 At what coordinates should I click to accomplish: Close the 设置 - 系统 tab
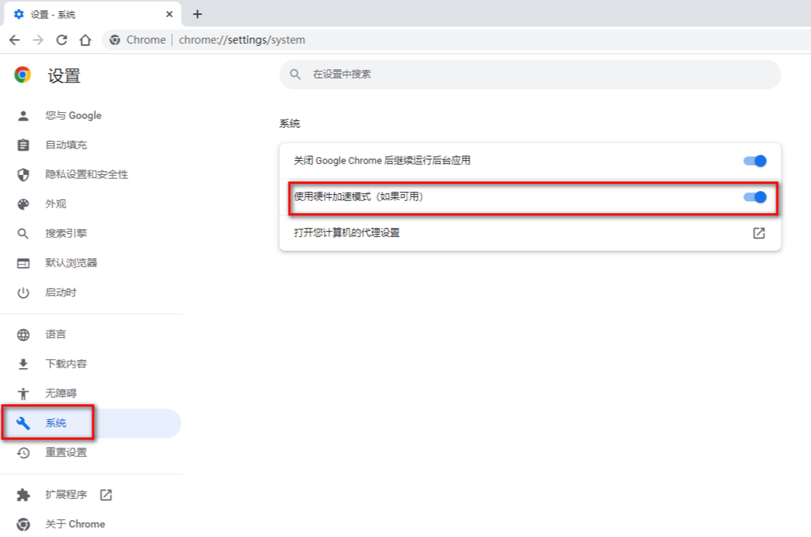(x=169, y=15)
